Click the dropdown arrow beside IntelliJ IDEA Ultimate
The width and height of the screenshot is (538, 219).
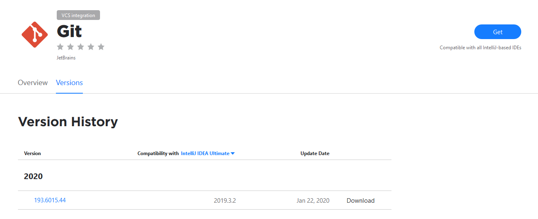coord(233,153)
